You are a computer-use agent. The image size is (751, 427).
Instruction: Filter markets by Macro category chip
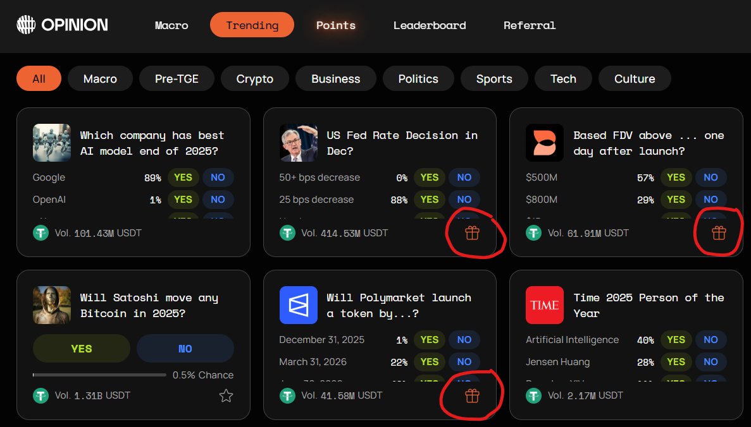click(100, 78)
